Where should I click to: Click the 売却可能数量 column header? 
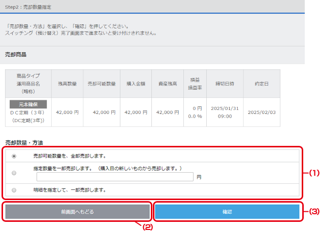[x=102, y=84]
